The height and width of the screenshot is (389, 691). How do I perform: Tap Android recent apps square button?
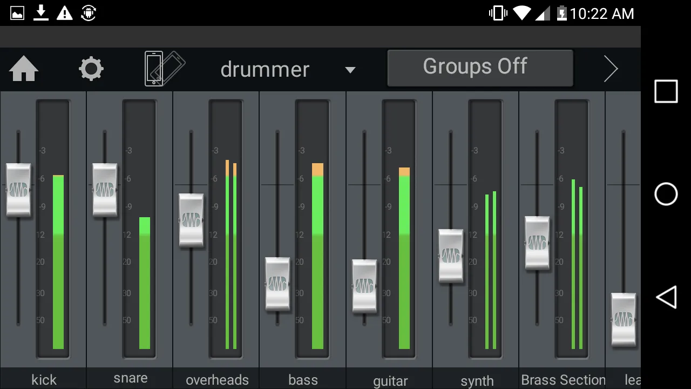pos(666,91)
